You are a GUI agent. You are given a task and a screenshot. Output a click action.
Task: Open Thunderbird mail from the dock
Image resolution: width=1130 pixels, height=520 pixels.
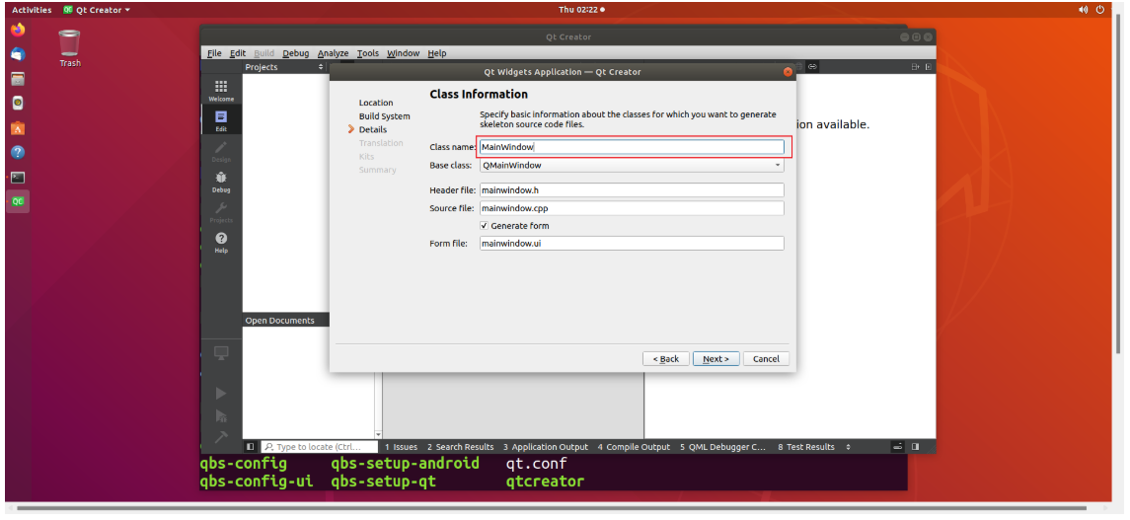[x=18, y=54]
